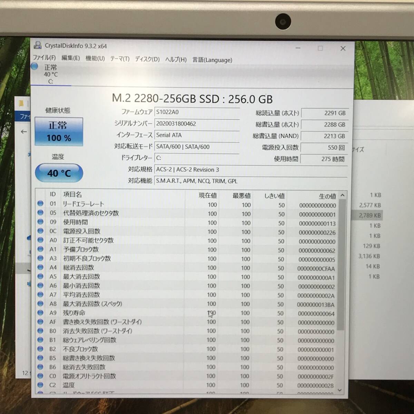Click the 3,136 KB entry in Explorer behind

(369, 256)
